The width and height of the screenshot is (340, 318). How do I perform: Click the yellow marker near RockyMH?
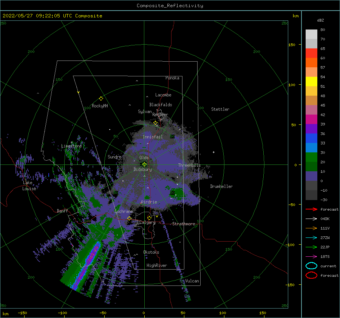click(101, 99)
